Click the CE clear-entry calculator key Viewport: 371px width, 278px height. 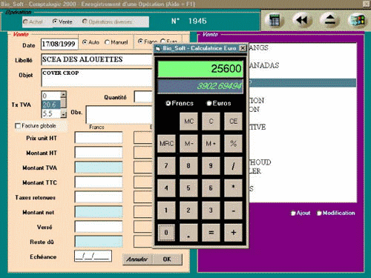(233, 122)
